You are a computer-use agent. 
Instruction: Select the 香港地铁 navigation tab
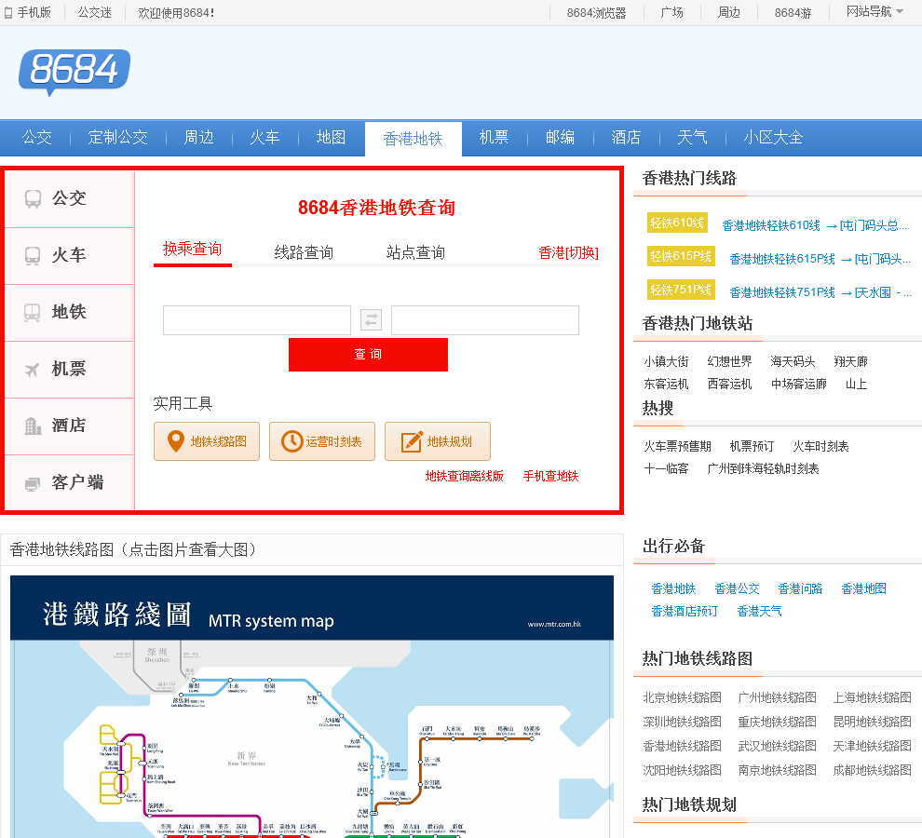click(414, 139)
